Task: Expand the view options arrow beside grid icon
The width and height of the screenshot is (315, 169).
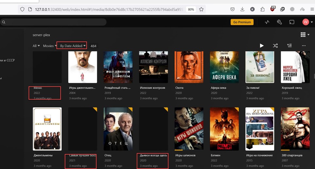Action: pyautogui.click(x=308, y=35)
